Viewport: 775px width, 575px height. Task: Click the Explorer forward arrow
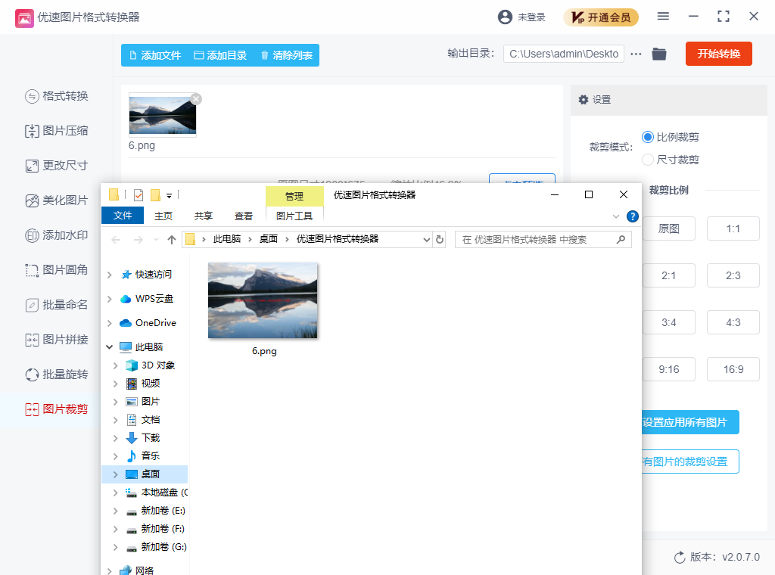(x=139, y=240)
